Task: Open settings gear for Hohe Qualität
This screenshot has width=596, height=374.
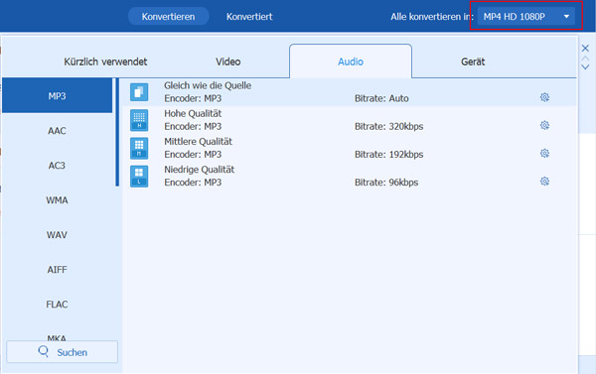Action: [544, 125]
